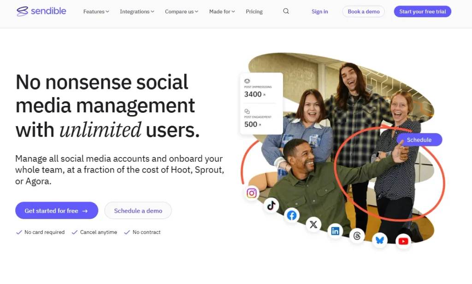Expand the Compare us menu
472x284 pixels.
pos(182,12)
